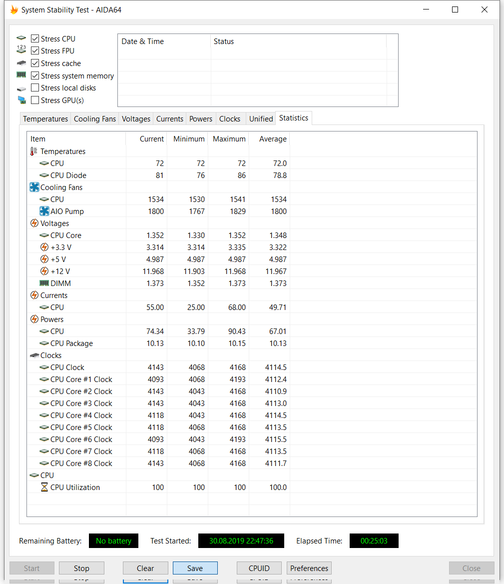Click the CPU Core #1 Clock chip icon

pos(44,379)
